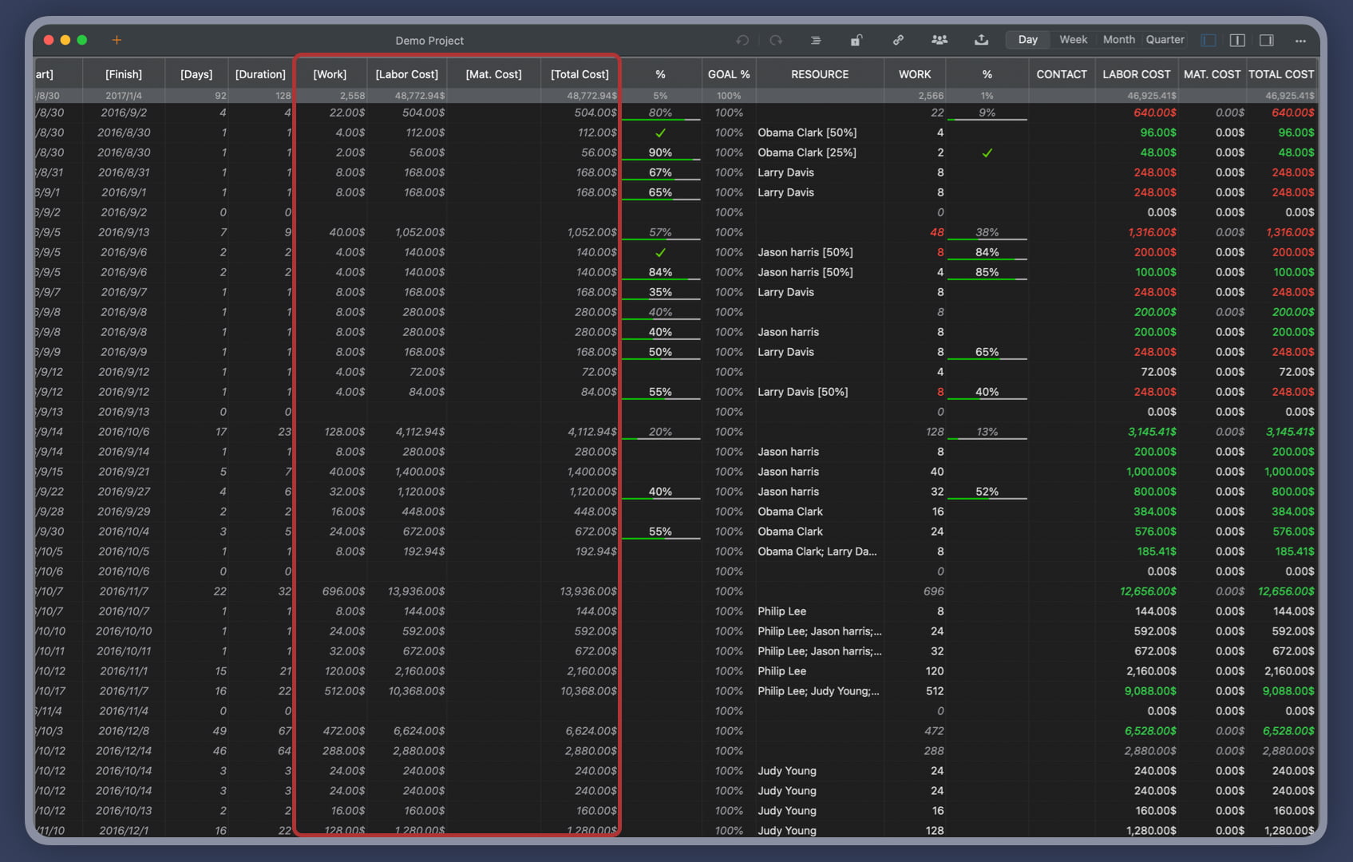Screen dimensions: 1353x862
Task: Click the [Total Cost] column header
Action: coord(580,74)
